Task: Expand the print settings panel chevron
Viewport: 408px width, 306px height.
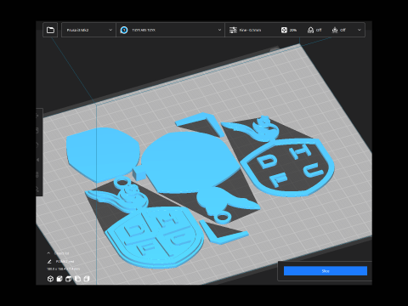Action: coord(360,30)
